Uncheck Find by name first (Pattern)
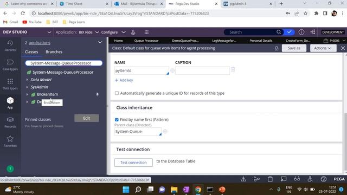This screenshot has height=195, width=347. [x=117, y=120]
